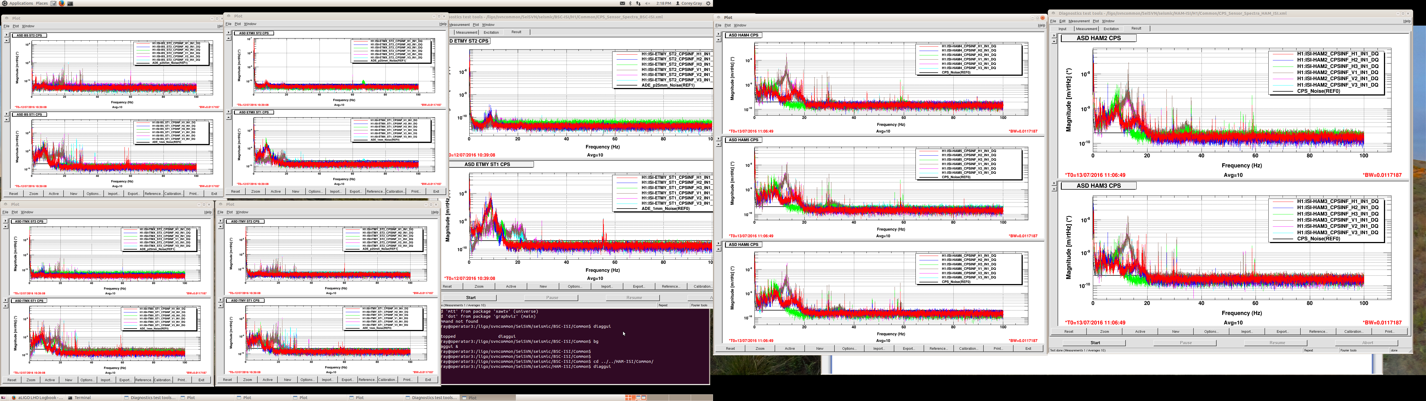Screen dimensions: 1426x401
Task: Open the mail indicator in system tray
Action: tap(622, 3)
